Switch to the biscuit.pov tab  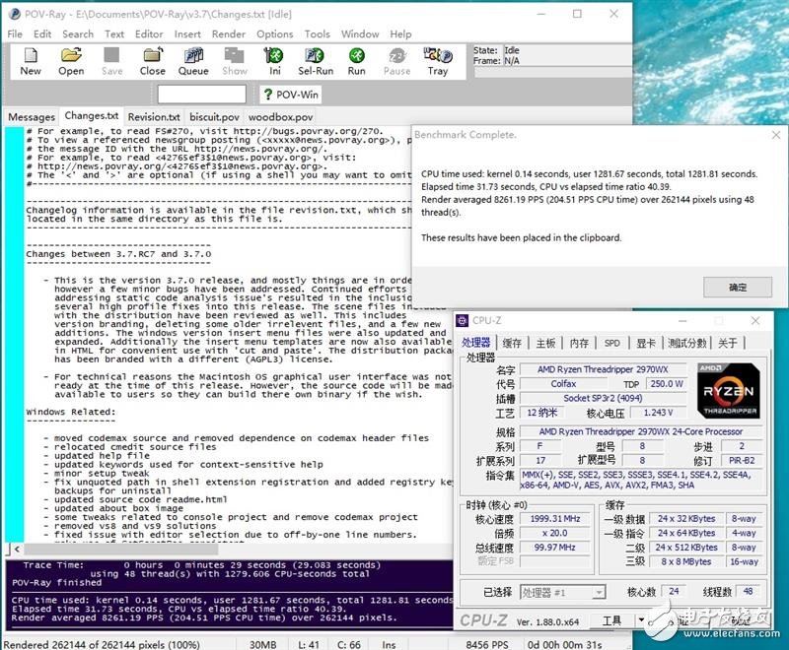click(214, 117)
